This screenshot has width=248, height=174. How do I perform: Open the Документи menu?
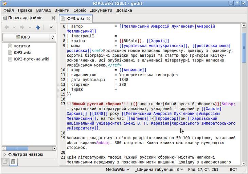click(x=101, y=10)
